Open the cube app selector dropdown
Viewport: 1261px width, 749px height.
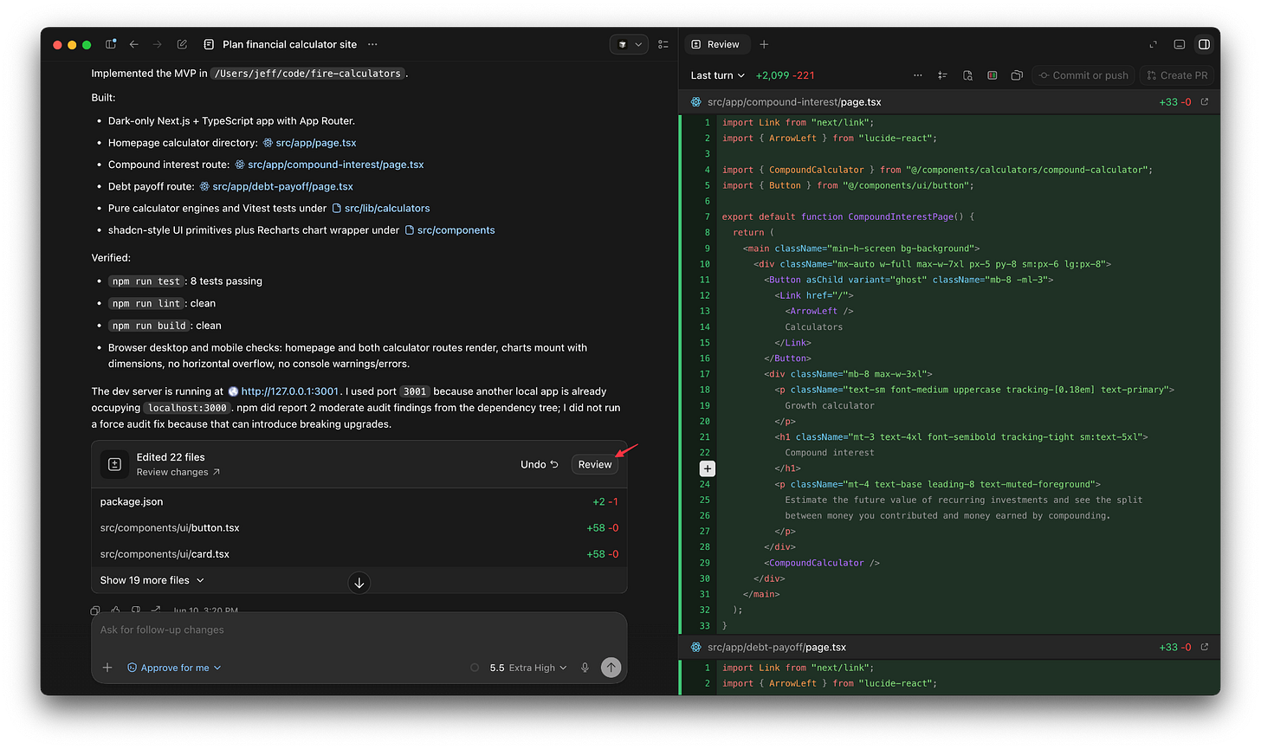tap(629, 44)
